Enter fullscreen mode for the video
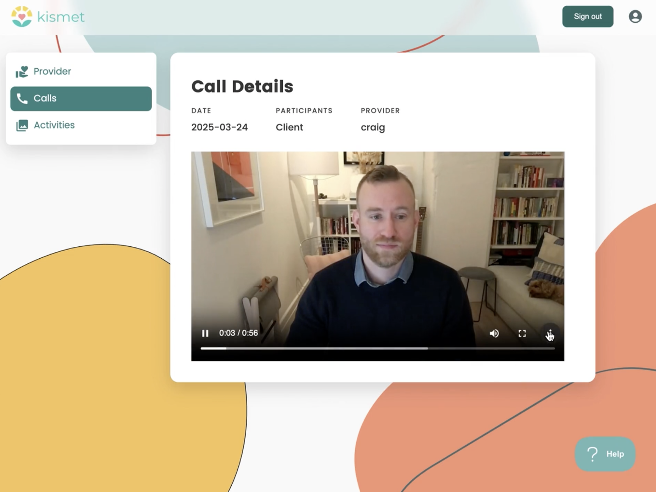The image size is (656, 492). (x=522, y=333)
